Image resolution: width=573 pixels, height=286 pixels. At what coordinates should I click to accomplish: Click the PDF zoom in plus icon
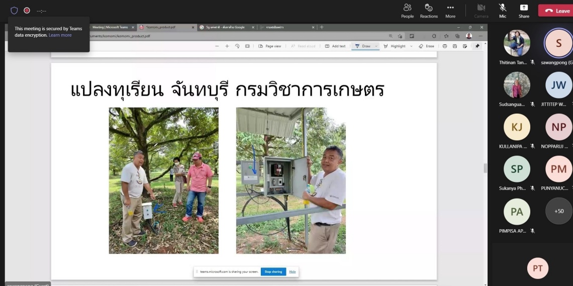tap(227, 46)
